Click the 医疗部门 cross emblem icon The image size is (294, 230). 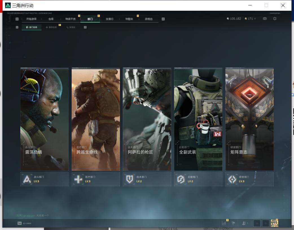[x=78, y=179]
